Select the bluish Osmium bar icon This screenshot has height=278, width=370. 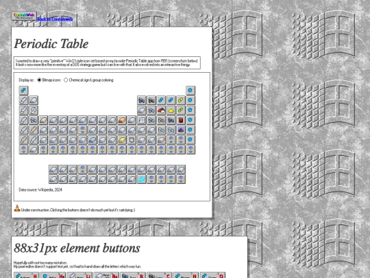click(92, 140)
